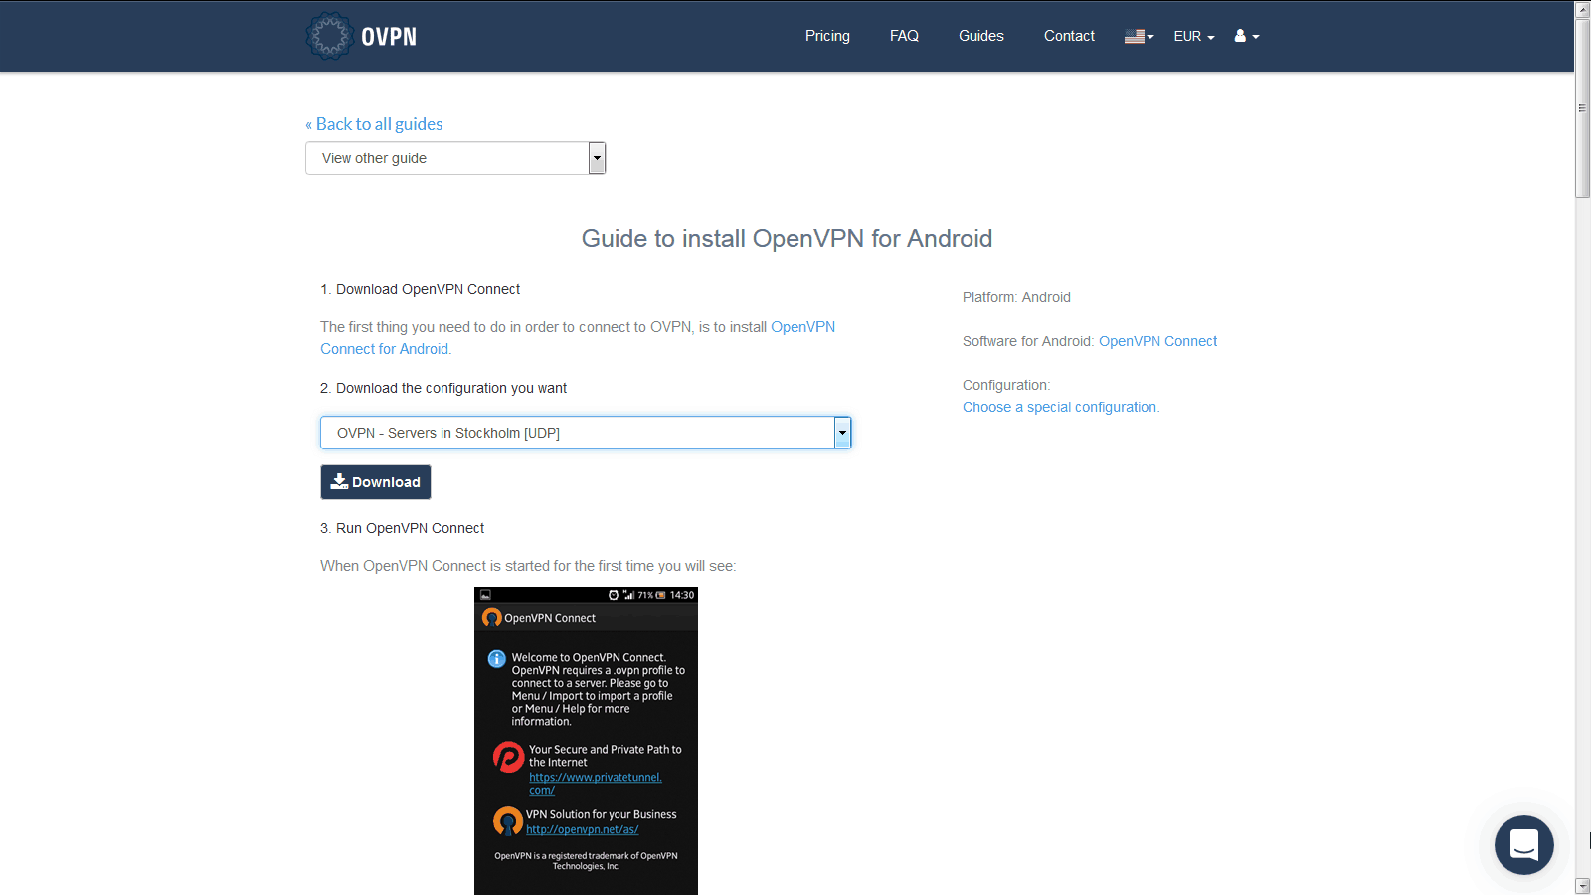
Task: Open the Guides menu item
Action: 981,36
